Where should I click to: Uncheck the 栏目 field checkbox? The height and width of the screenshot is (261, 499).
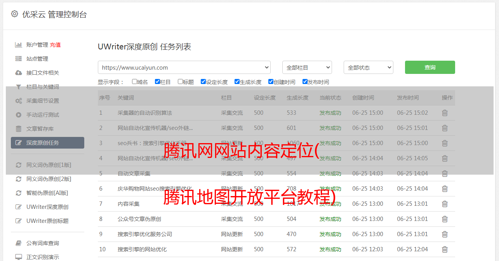tap(157, 82)
